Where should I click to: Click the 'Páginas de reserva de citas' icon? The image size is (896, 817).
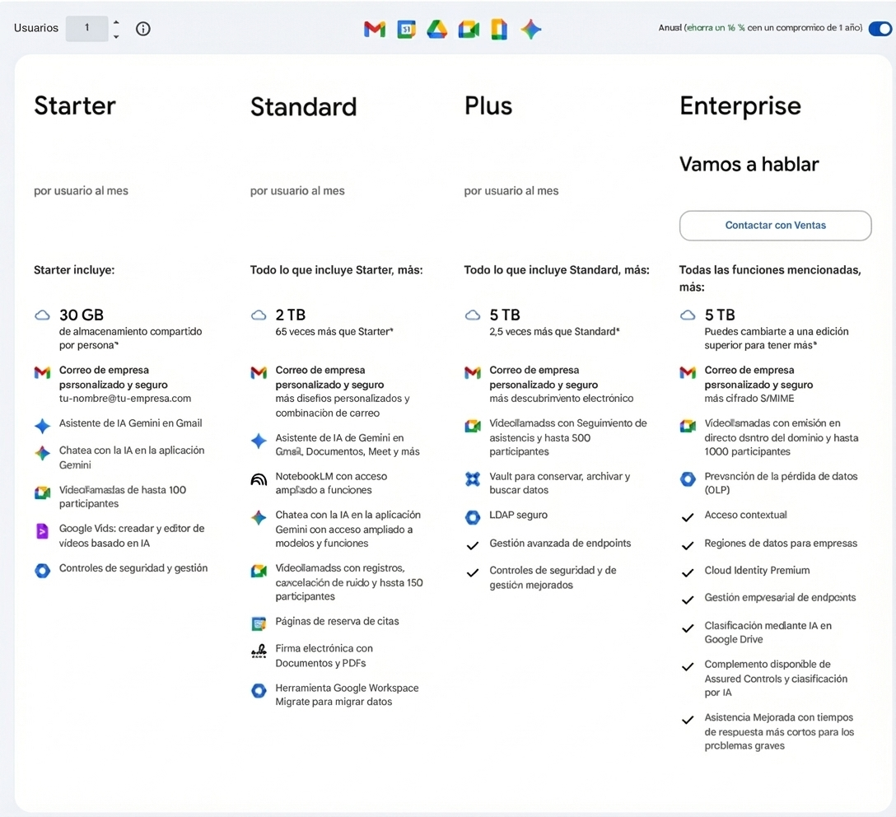tap(259, 623)
